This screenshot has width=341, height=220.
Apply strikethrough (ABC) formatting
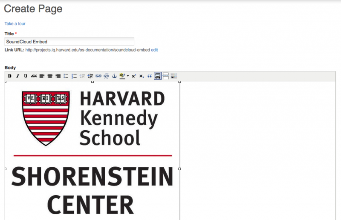(34, 76)
